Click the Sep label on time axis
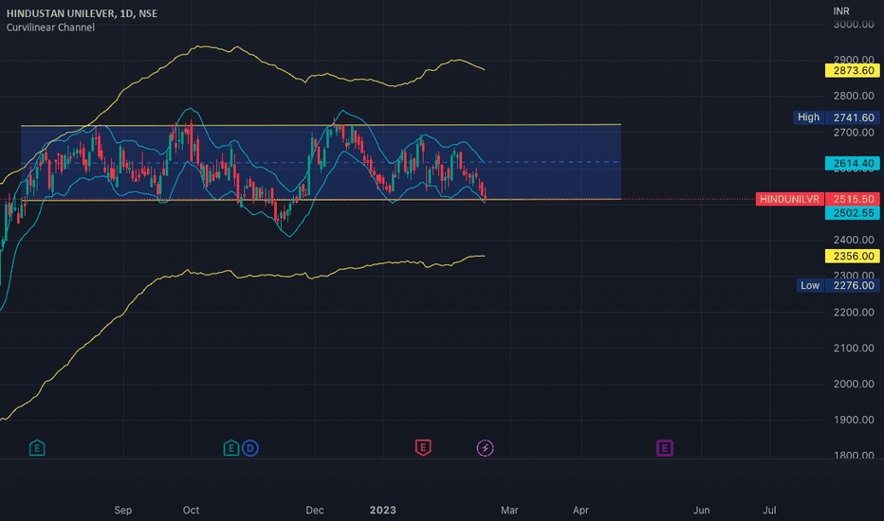This screenshot has height=521, width=884. 123,510
